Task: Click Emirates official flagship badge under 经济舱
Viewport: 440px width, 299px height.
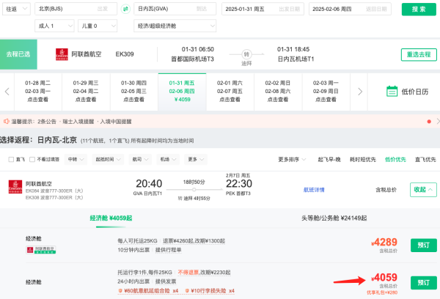Action: pyautogui.click(x=41, y=250)
